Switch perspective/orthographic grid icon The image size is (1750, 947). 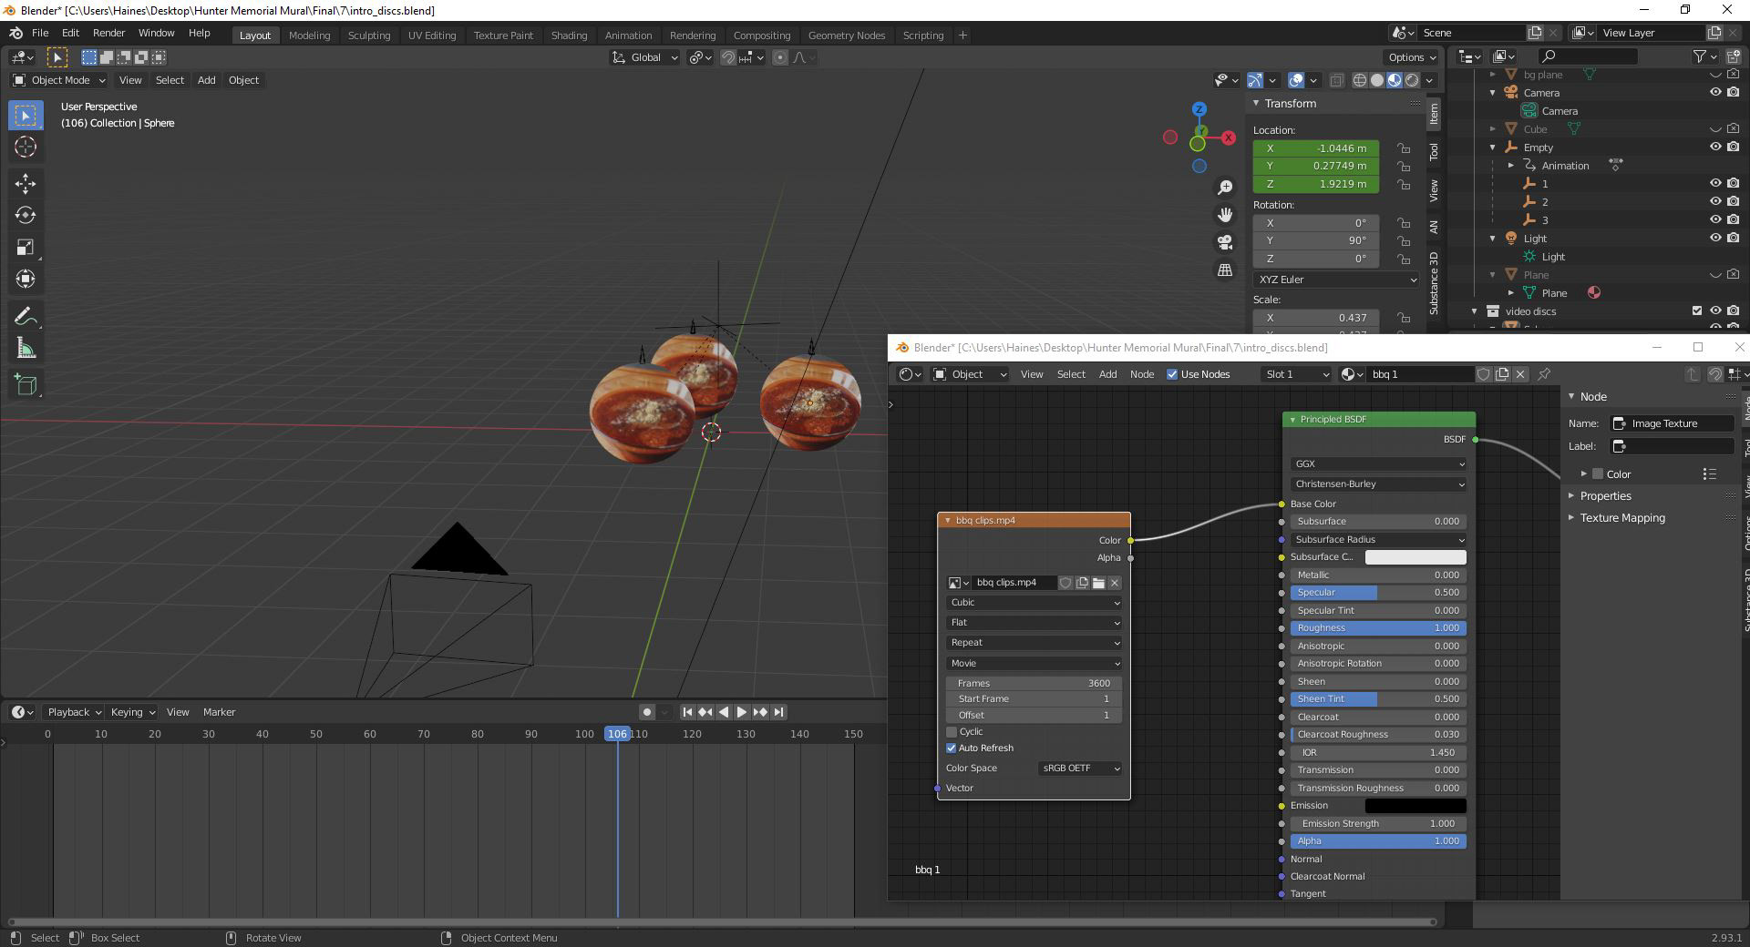1225,270
